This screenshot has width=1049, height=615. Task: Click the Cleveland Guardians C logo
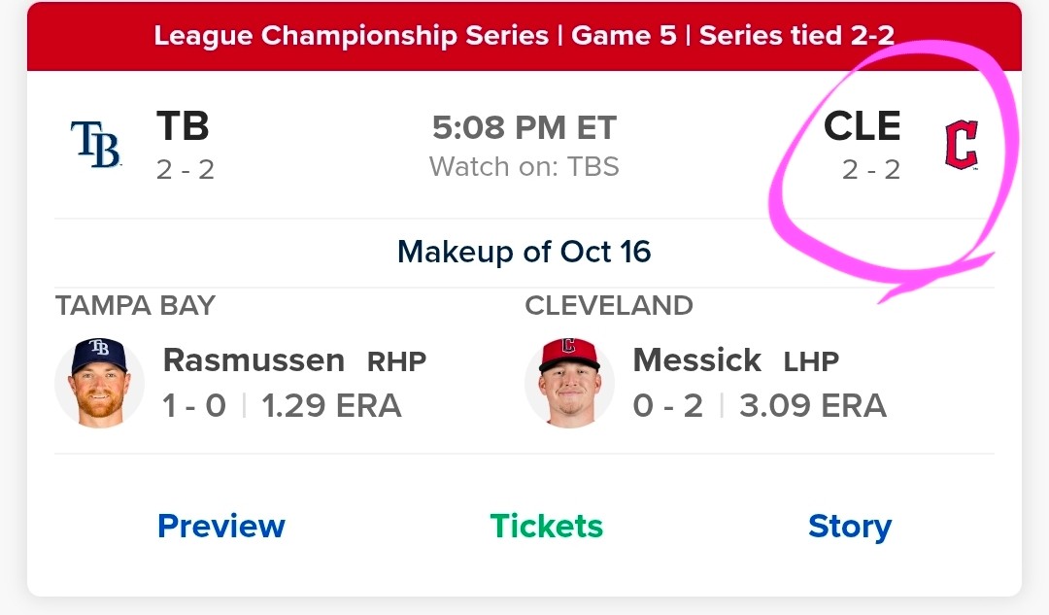[x=962, y=145]
